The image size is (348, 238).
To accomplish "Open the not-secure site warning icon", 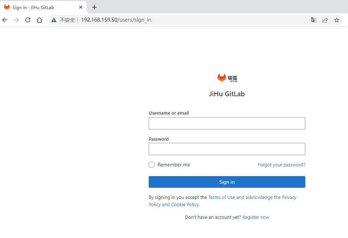I will (54, 20).
